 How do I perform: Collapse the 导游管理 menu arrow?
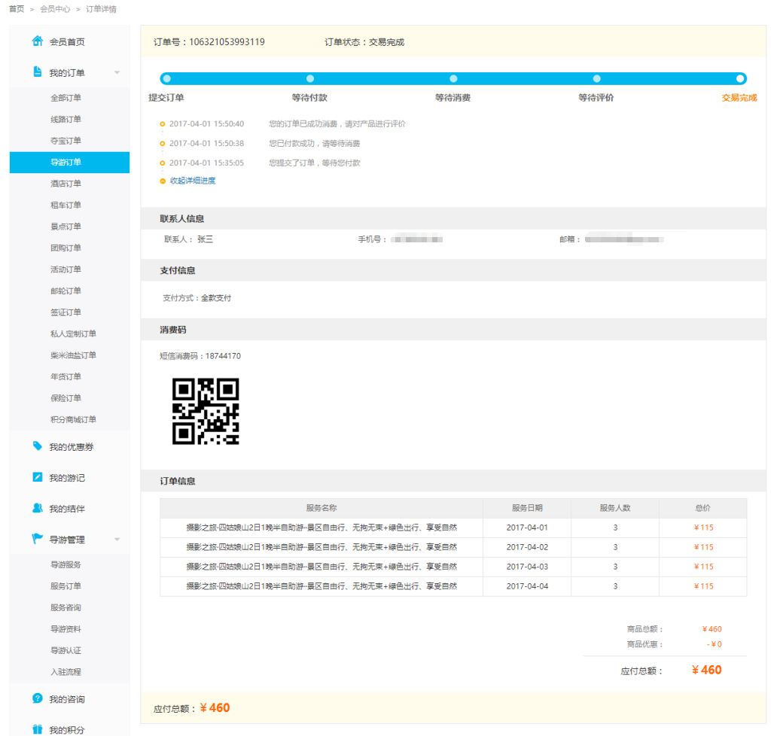coord(117,540)
